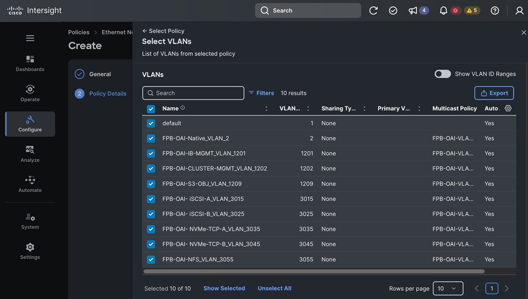Click the Unselect All link
The height and width of the screenshot is (299, 528).
tap(274, 288)
